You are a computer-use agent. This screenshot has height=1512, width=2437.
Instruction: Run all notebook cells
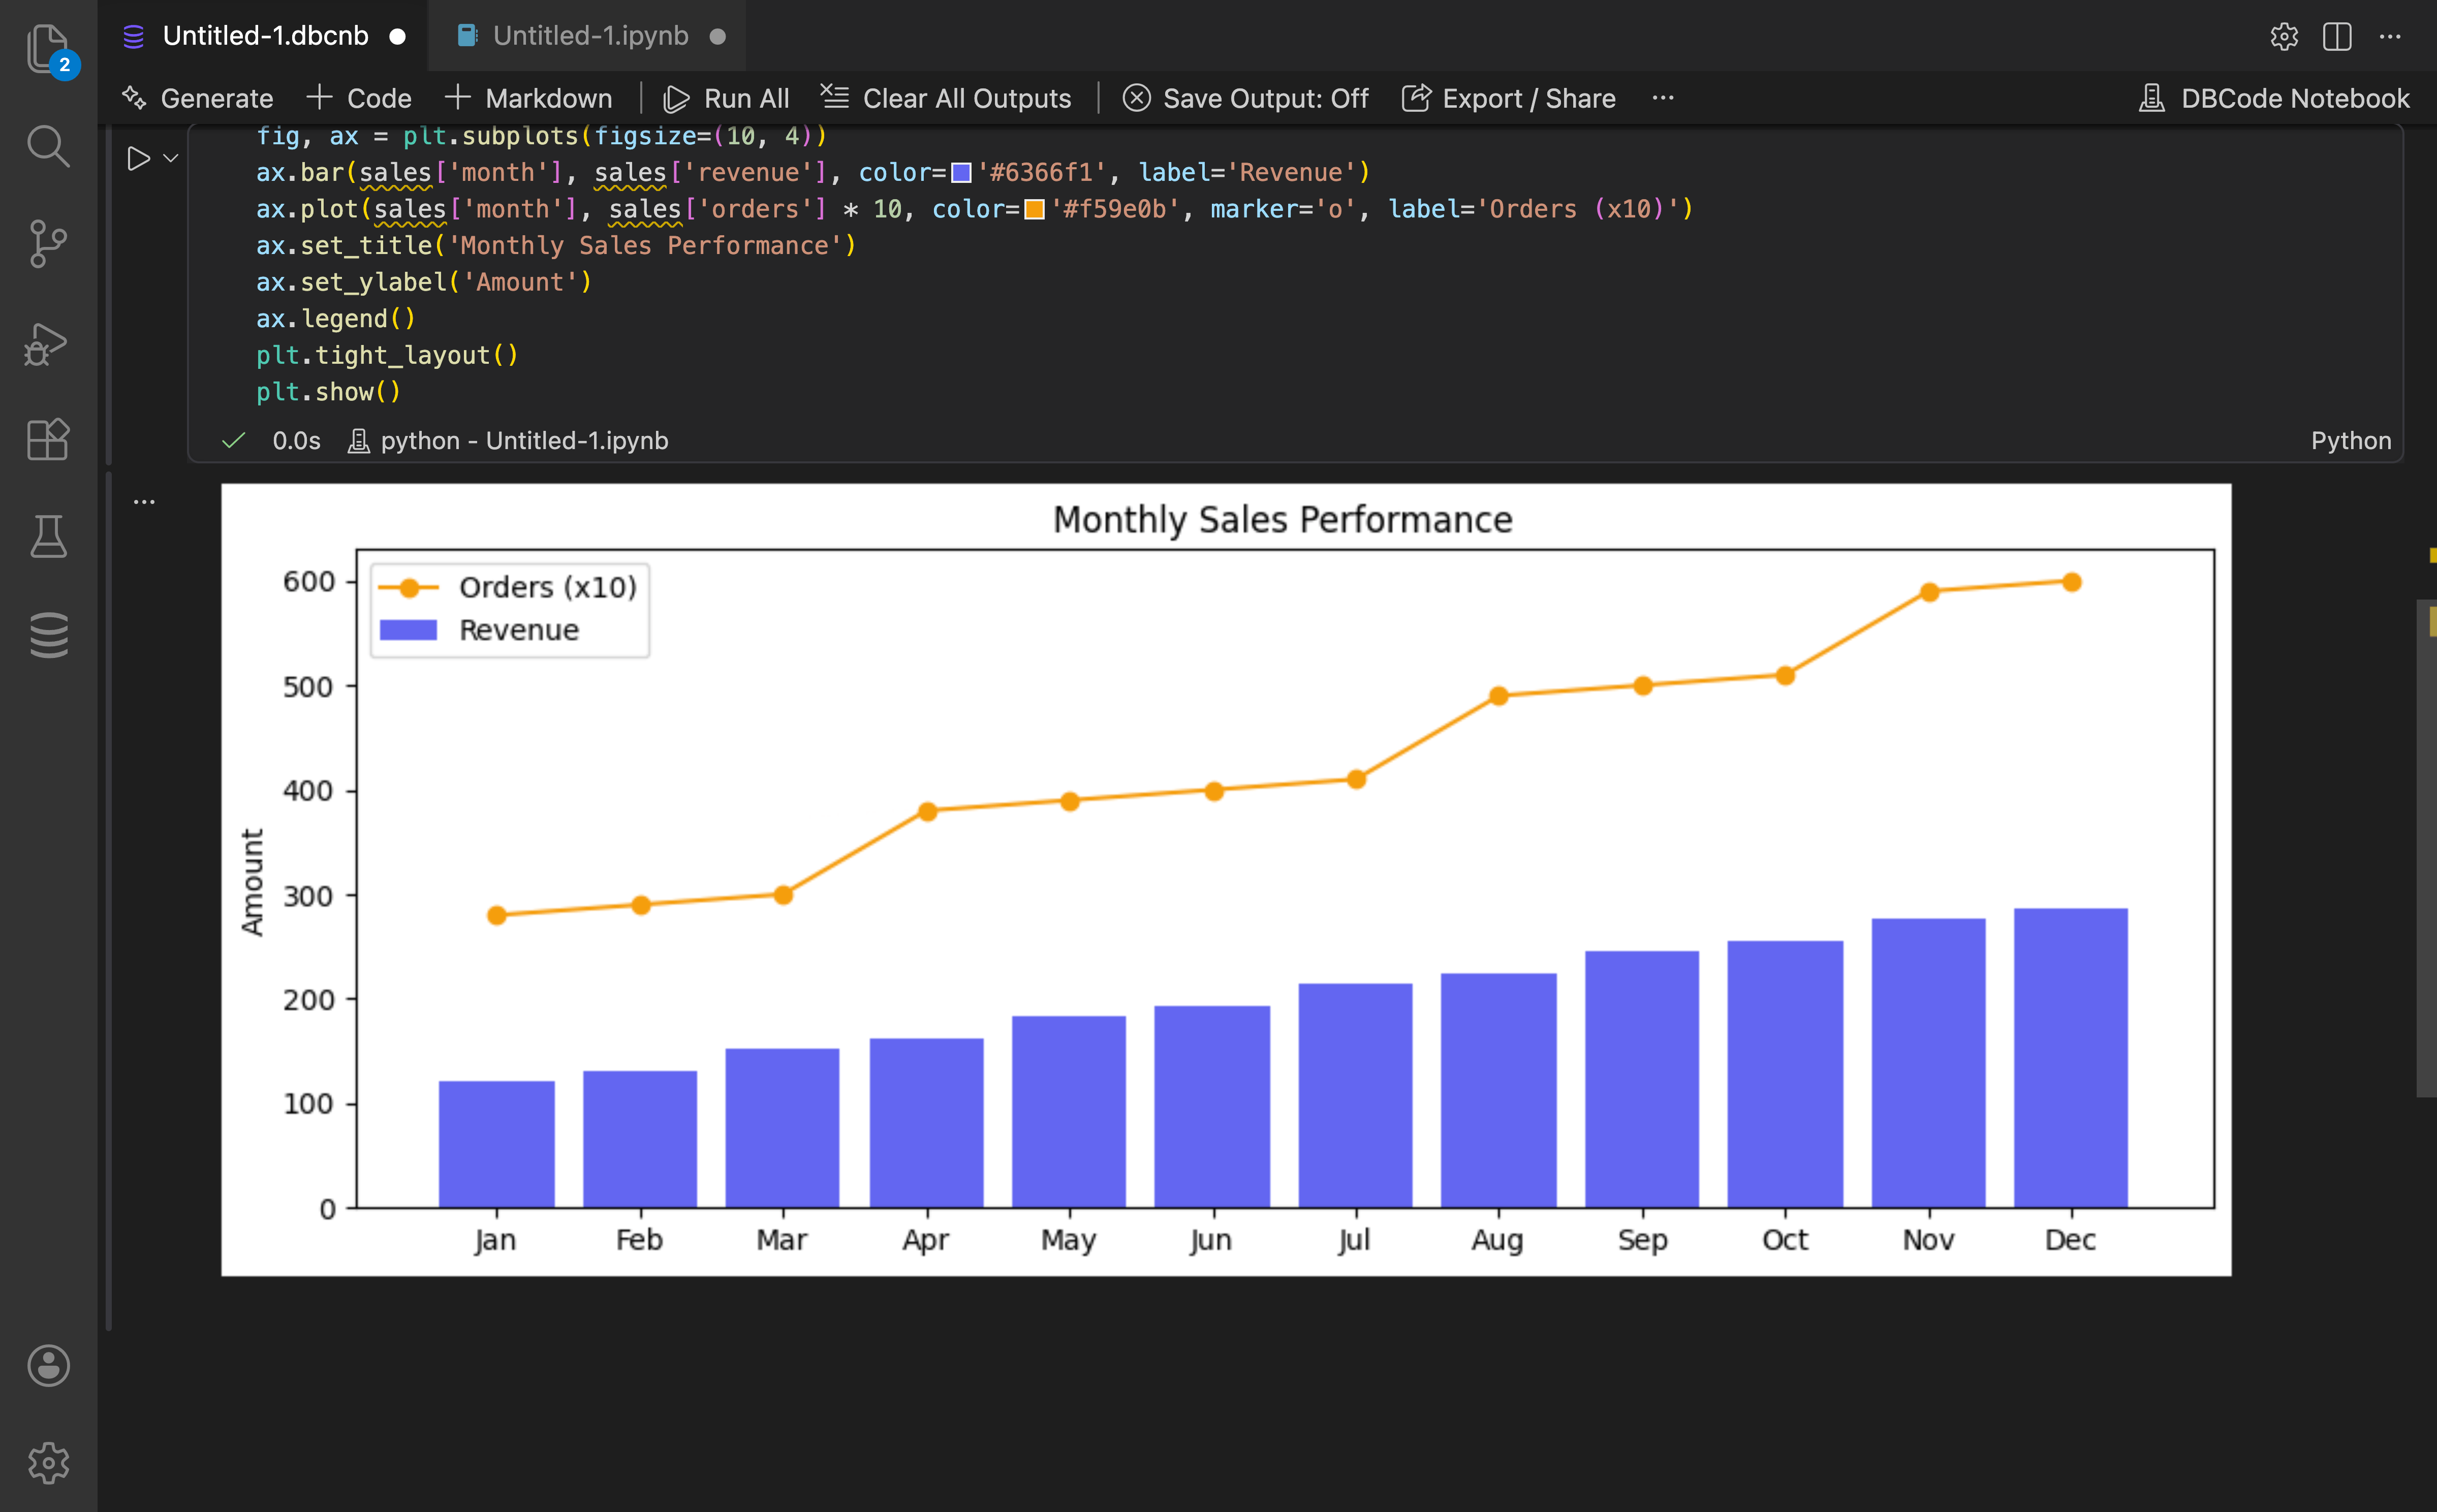726,97
